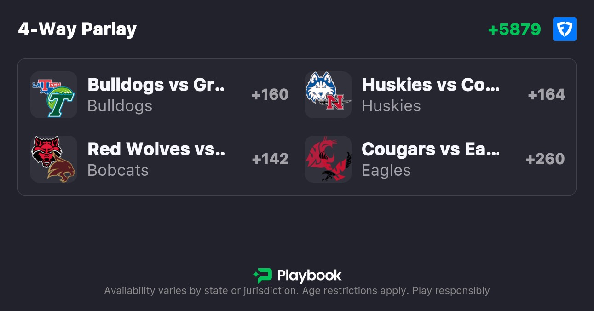Select the +160 Bulldogs odds
Image resolution: width=594 pixels, height=311 pixels.
tap(270, 95)
